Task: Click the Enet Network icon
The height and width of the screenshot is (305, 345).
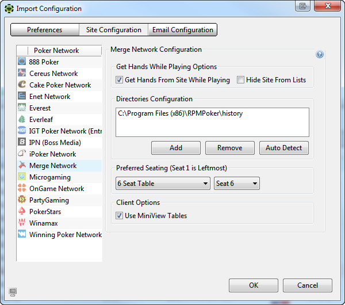Action: (22, 96)
